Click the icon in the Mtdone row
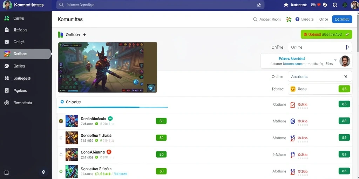The height and width of the screenshot is (179, 359). [292, 155]
